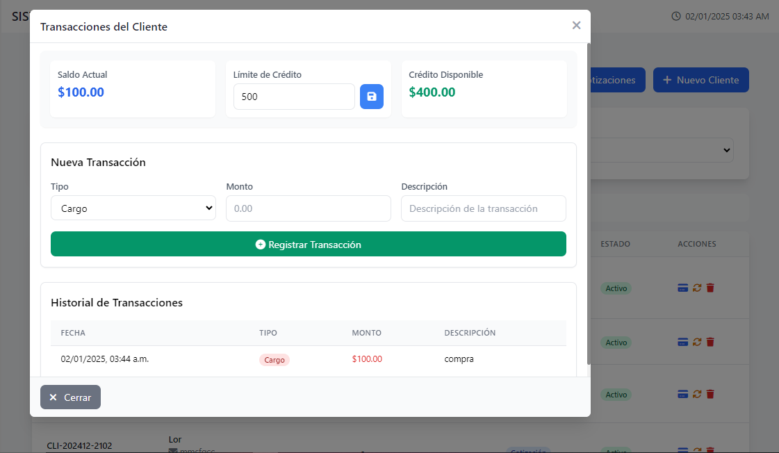Click the Registrar Transacción button
The image size is (779, 453).
coord(308,244)
